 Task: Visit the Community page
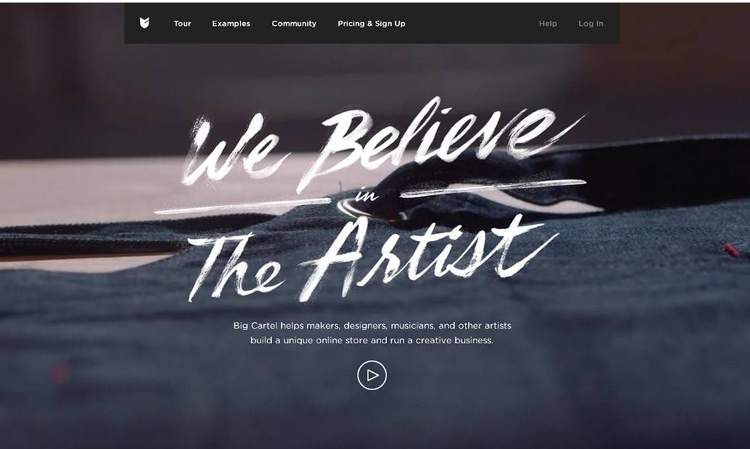[x=294, y=23]
